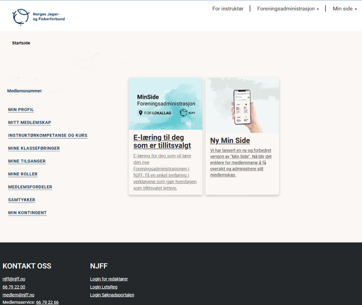This screenshot has width=362, height=305.
Task: Open MINE ROLLER link
Action: [x=23, y=174]
